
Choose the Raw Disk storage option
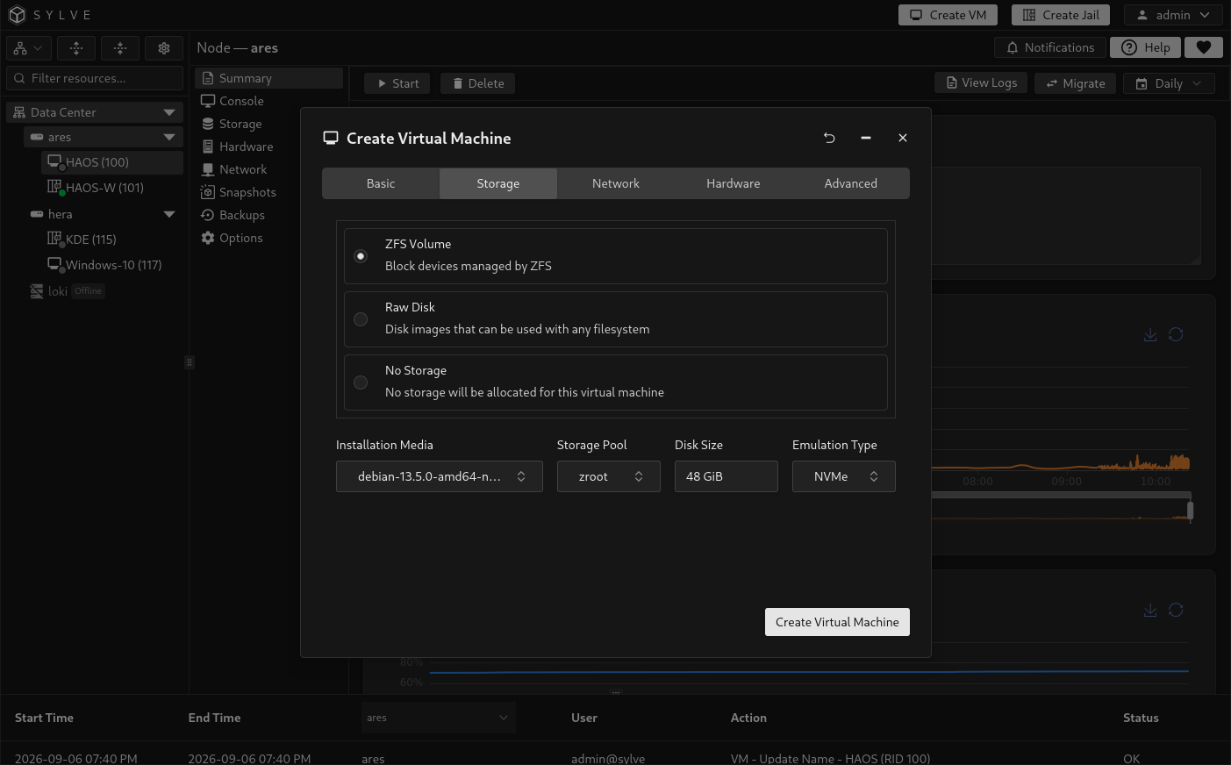click(x=361, y=319)
